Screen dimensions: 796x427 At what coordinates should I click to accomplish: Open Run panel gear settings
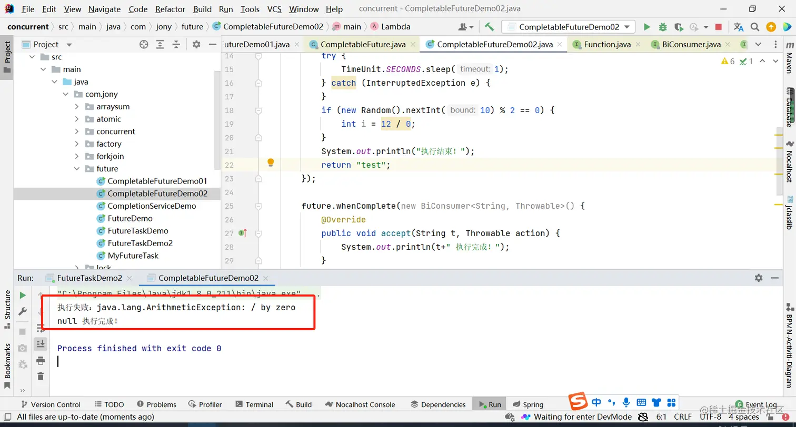(759, 278)
